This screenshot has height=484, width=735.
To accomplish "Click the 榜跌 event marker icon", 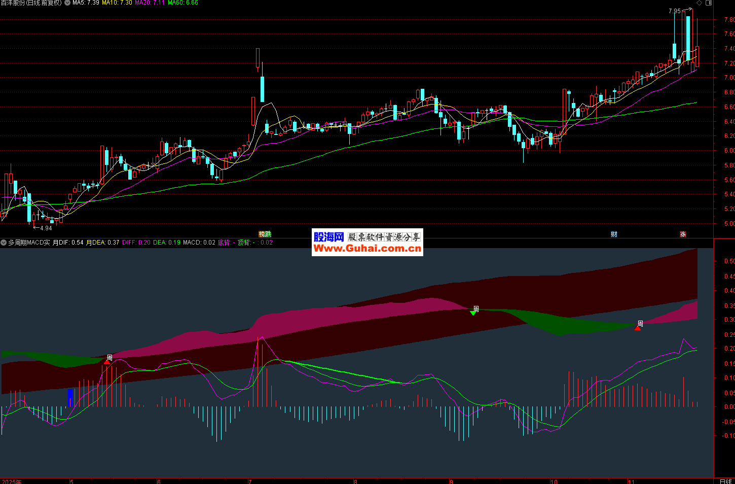I will click(265, 234).
